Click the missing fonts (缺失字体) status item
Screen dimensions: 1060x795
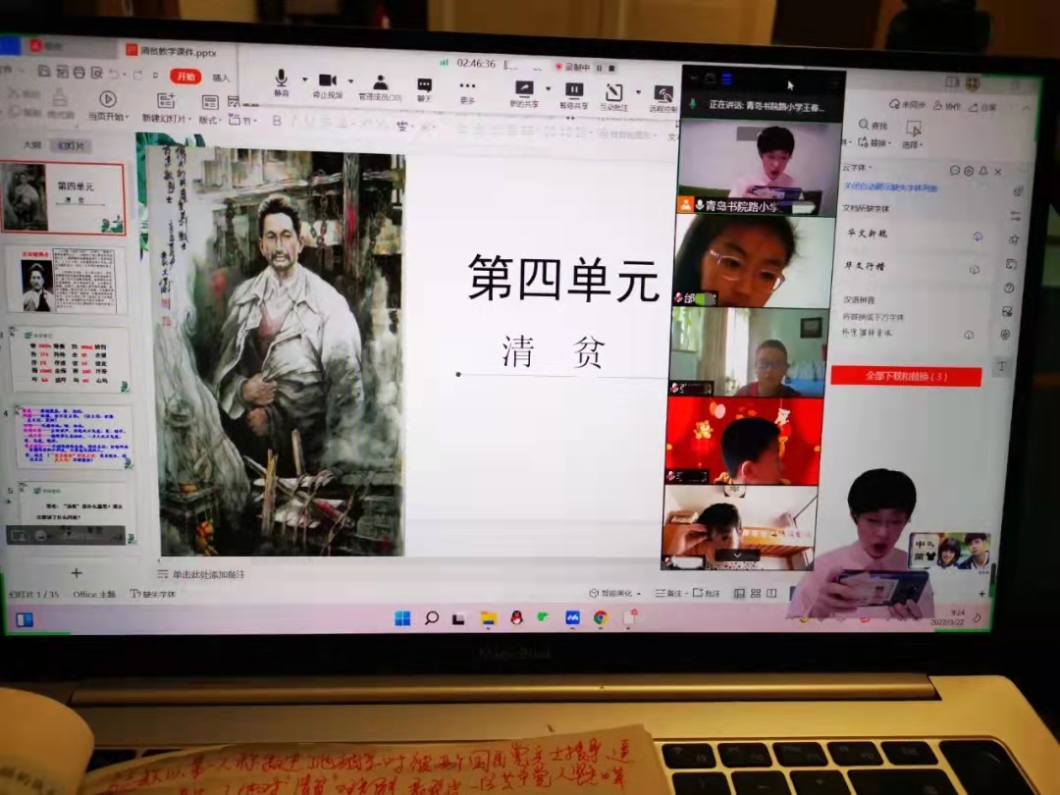tap(153, 594)
